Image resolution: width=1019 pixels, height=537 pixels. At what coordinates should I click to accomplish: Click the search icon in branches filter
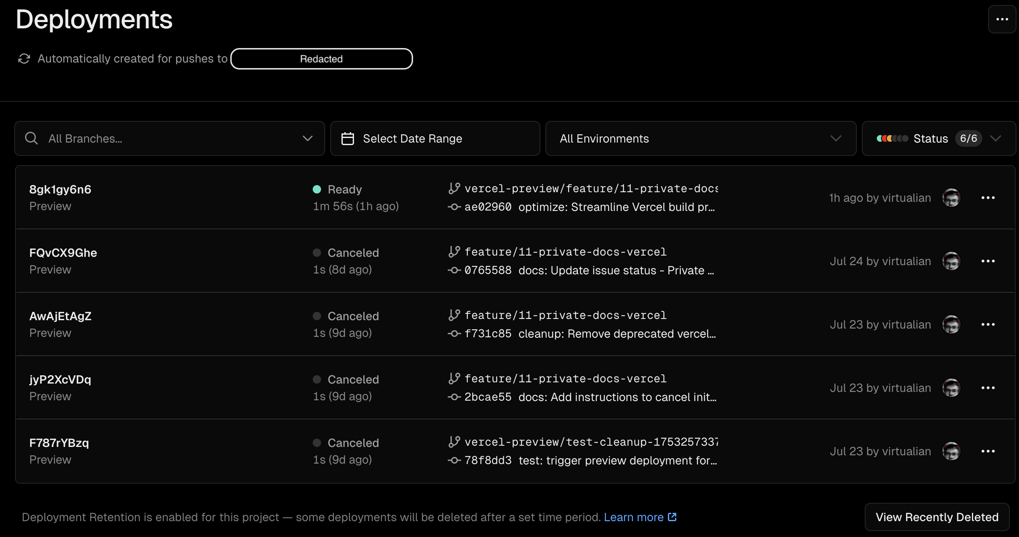click(x=31, y=138)
